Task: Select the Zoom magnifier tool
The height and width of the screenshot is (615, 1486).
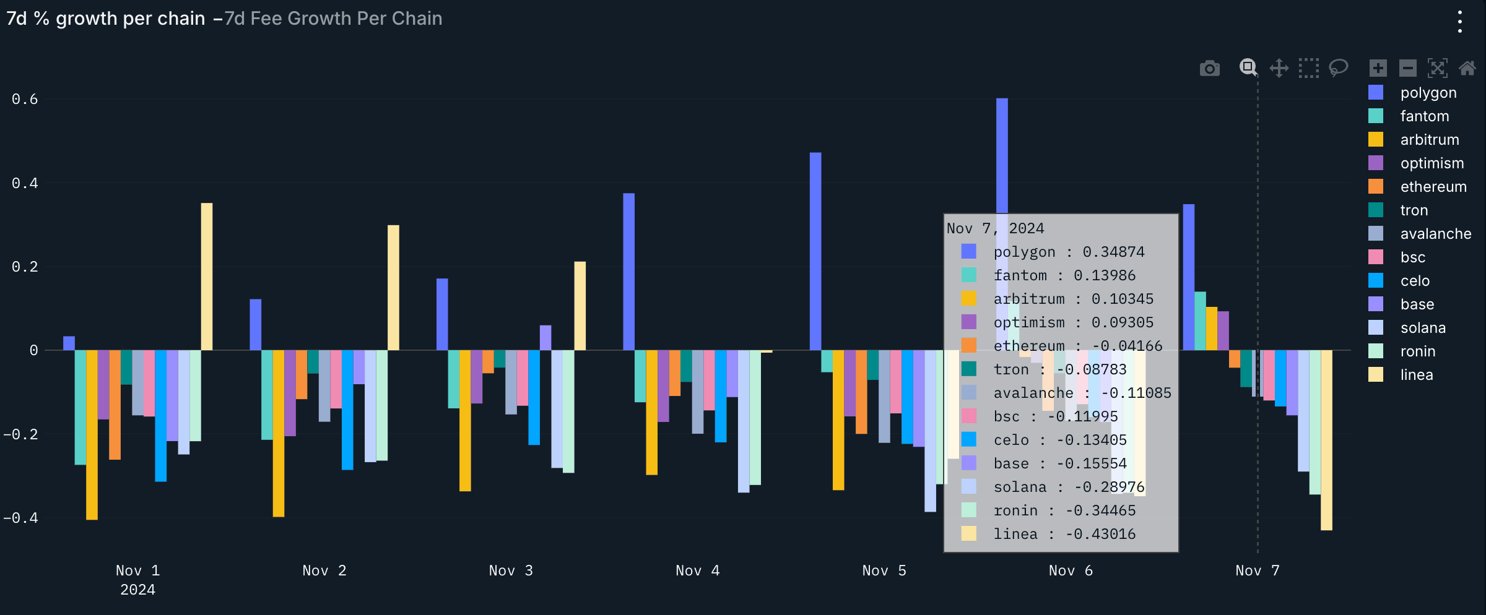Action: (1248, 67)
